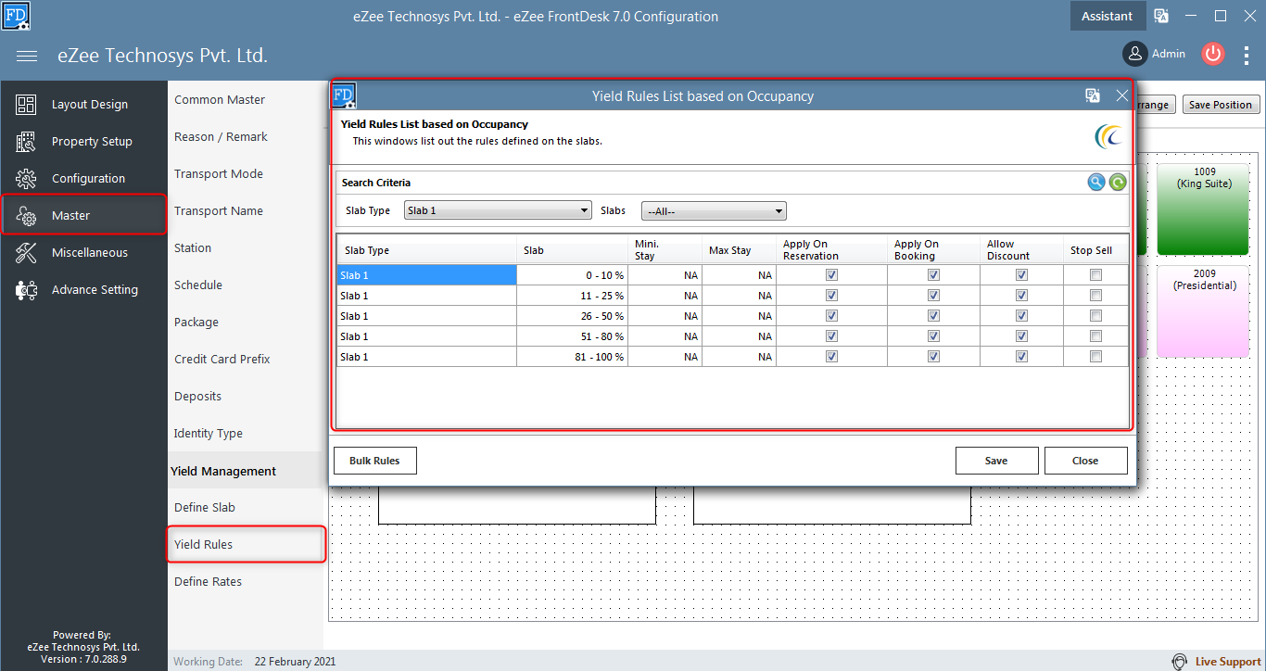This screenshot has height=671, width=1266.
Task: Click the Save Position button
Action: point(1221,105)
